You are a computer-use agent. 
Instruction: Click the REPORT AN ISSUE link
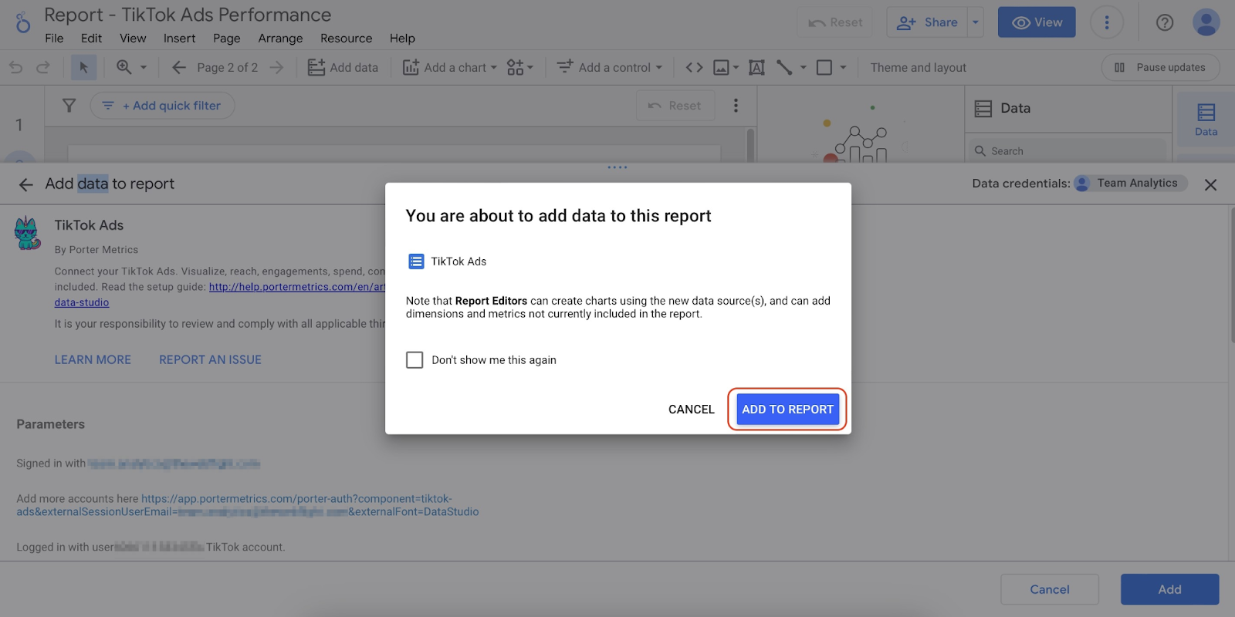(x=210, y=360)
